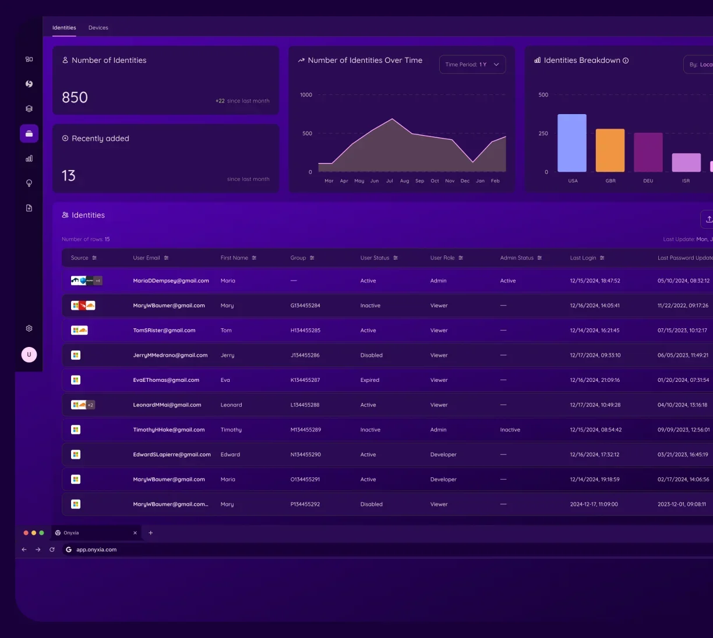
Task: Open the User Email column filter
Action: pos(166,258)
